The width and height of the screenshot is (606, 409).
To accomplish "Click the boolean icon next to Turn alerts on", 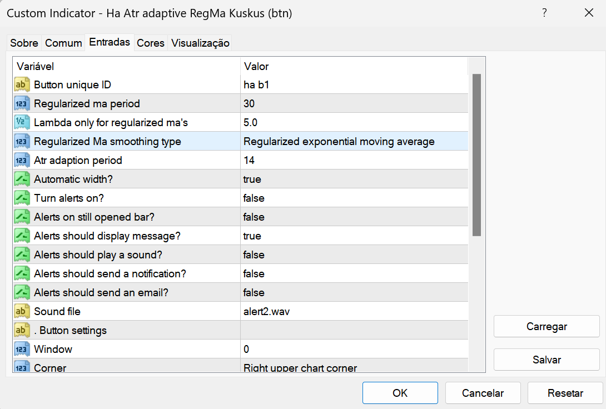I will point(22,198).
